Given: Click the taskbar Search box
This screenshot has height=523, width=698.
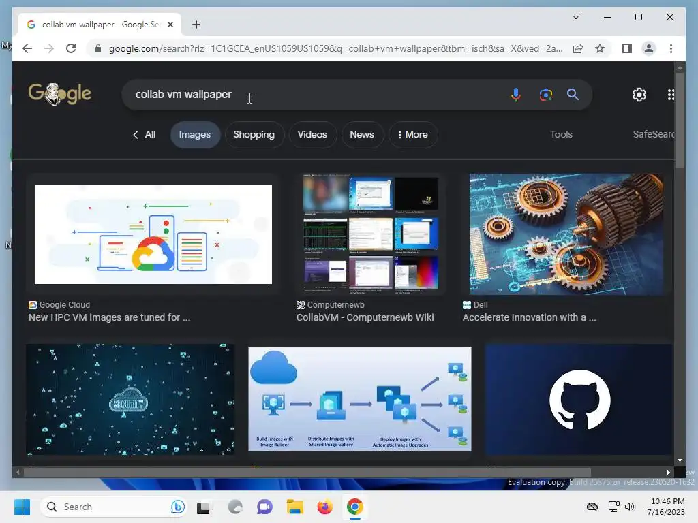Looking at the screenshot, I should pos(114,507).
